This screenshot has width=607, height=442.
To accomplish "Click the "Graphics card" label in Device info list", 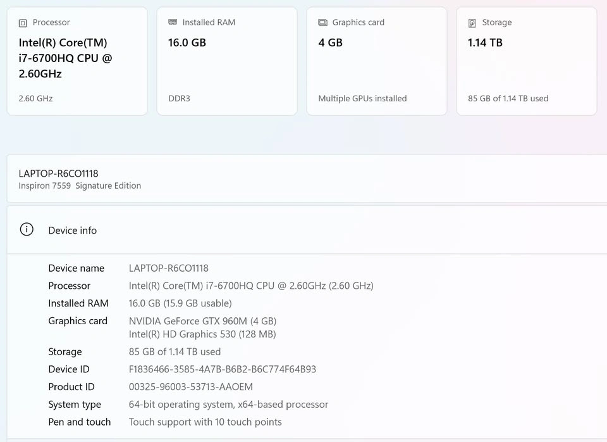I will coord(78,321).
